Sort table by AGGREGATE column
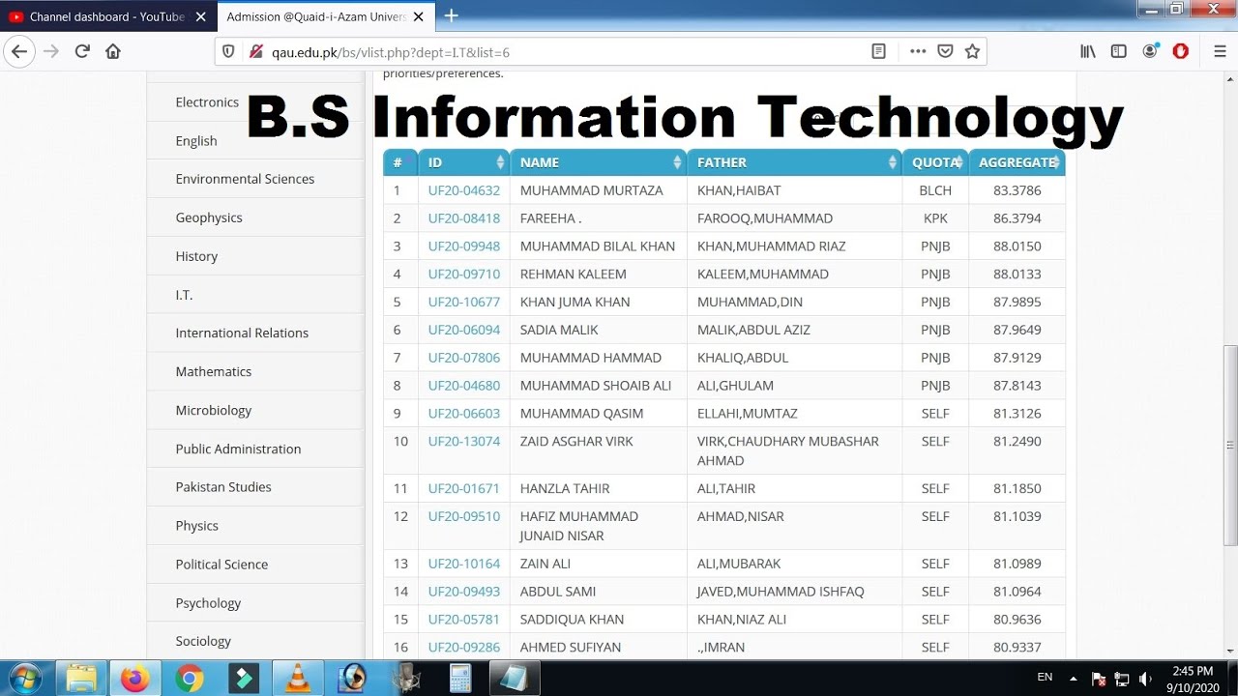 click(1017, 162)
